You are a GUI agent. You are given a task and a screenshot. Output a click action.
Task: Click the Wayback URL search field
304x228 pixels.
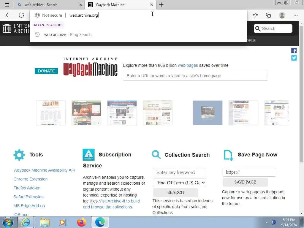coord(195,76)
